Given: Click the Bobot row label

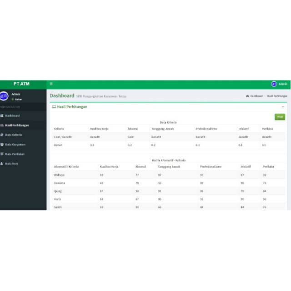Looking at the screenshot, I should click(58, 145).
